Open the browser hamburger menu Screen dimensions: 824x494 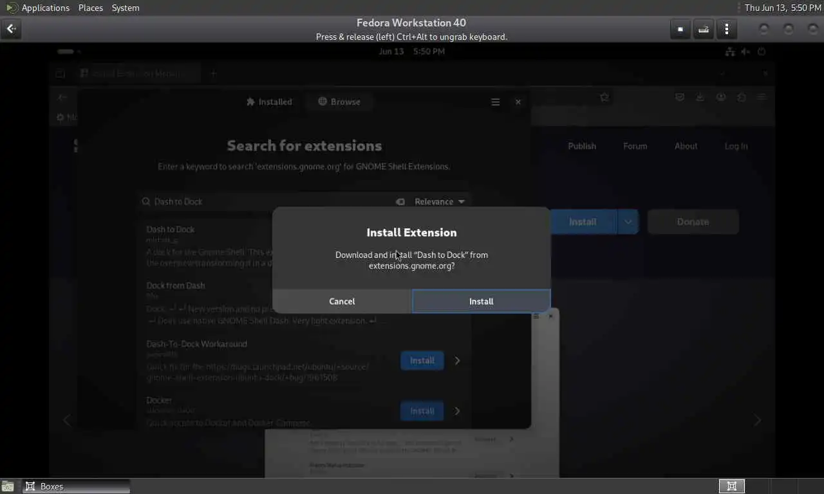pyautogui.click(x=762, y=97)
